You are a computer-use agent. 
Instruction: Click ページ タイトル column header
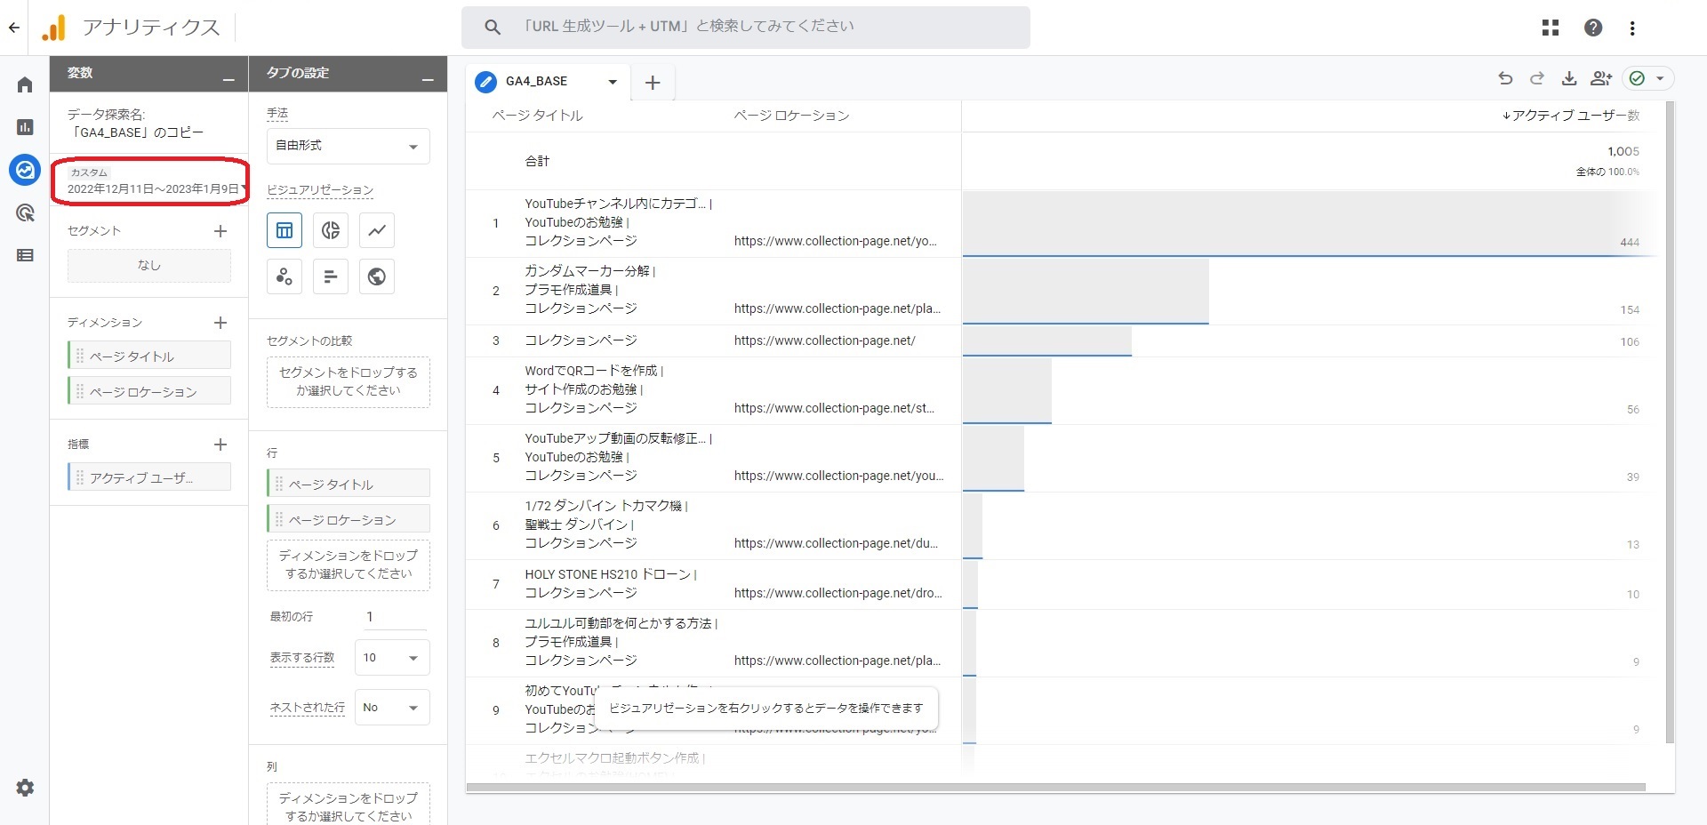(x=537, y=116)
